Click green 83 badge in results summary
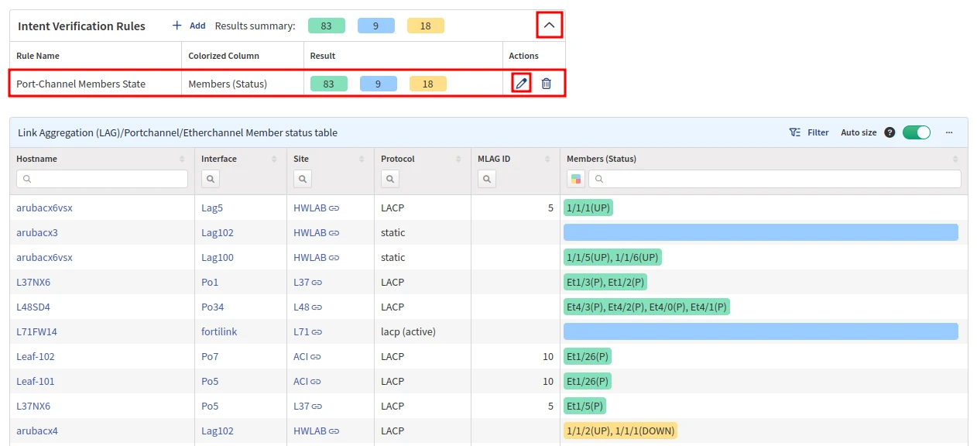The image size is (977, 446). [x=326, y=26]
